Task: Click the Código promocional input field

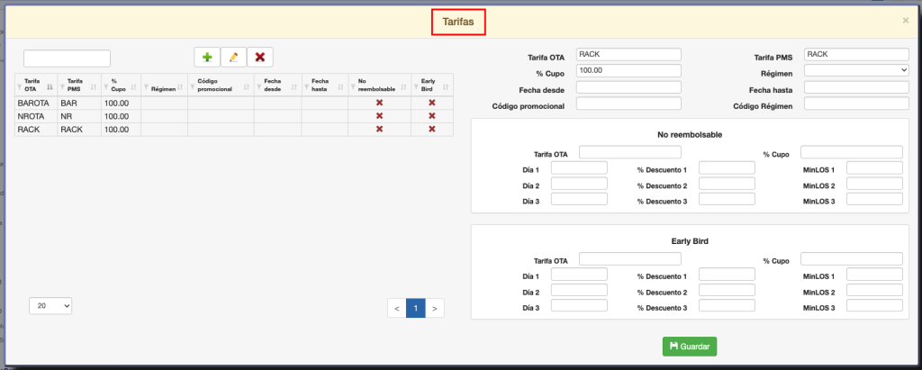Action: click(x=628, y=104)
